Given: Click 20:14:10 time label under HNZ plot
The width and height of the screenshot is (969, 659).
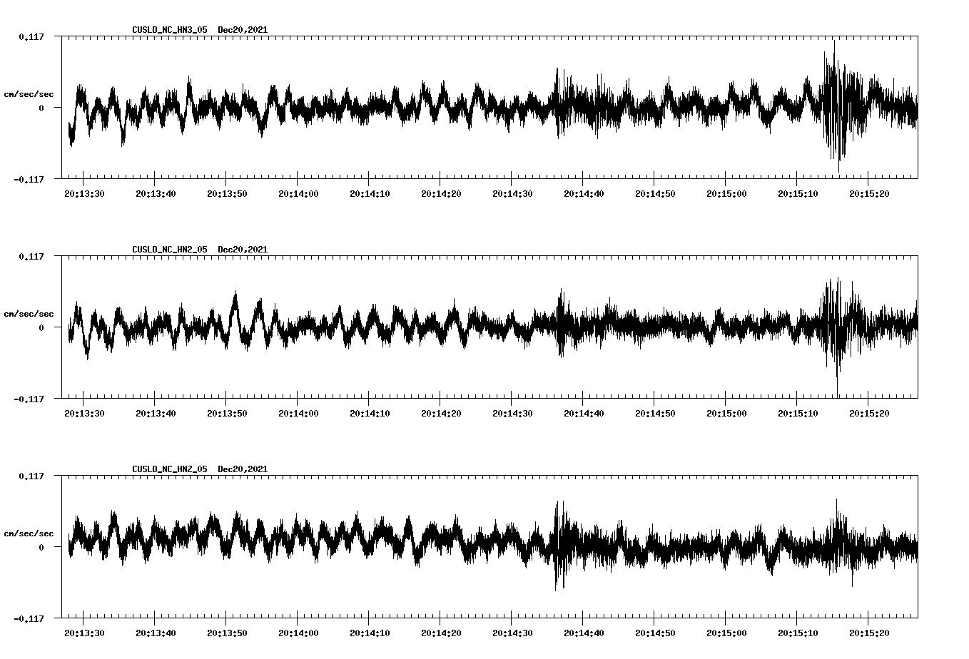Looking at the screenshot, I should [x=370, y=633].
